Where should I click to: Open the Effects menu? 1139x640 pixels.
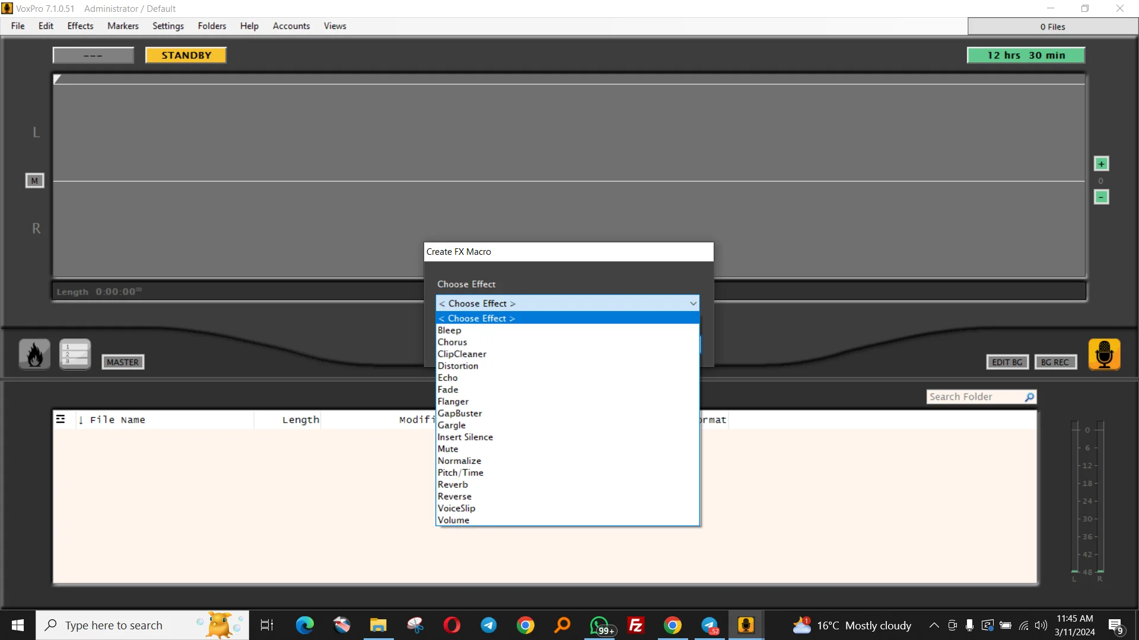(80, 26)
